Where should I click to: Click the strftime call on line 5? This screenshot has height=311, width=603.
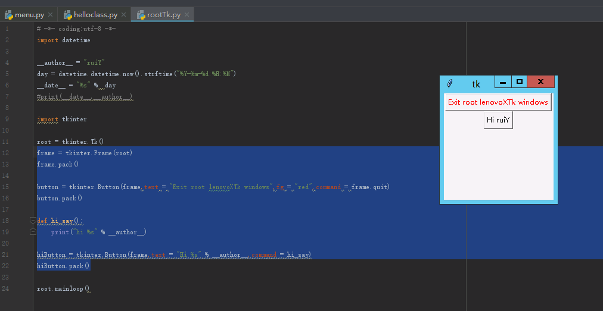click(x=190, y=74)
